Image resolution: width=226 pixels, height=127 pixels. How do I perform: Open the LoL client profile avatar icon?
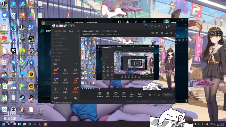click(167, 22)
